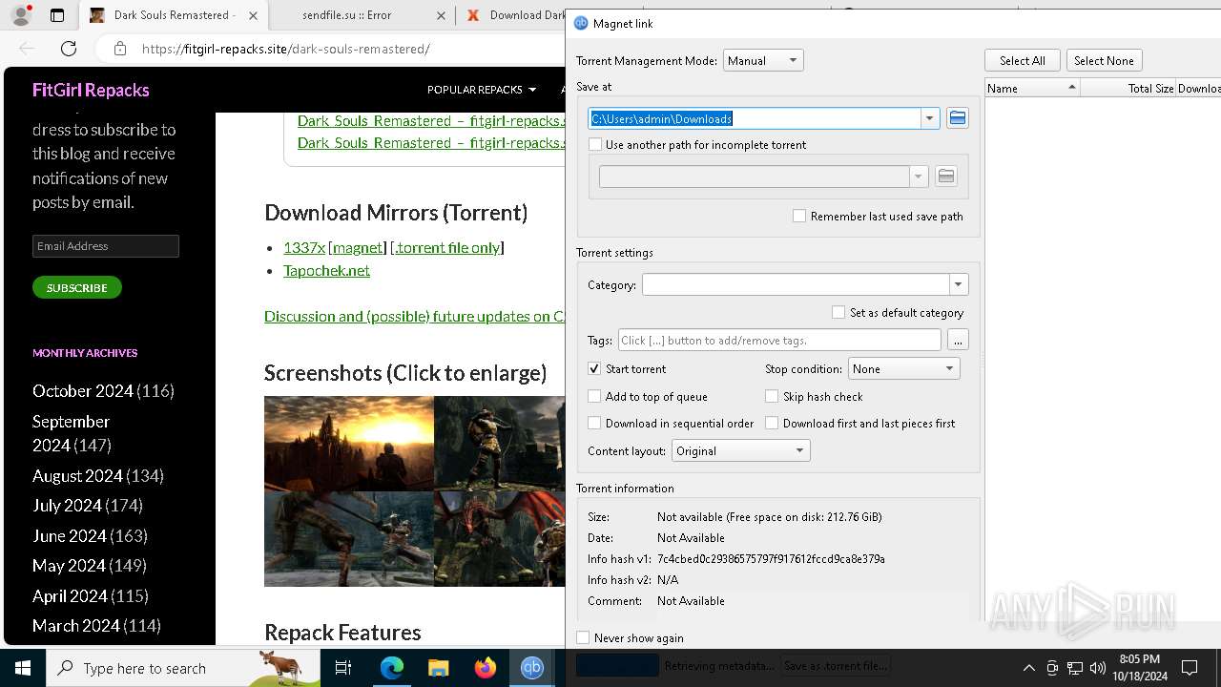Open the August 2024 archive

(77, 475)
